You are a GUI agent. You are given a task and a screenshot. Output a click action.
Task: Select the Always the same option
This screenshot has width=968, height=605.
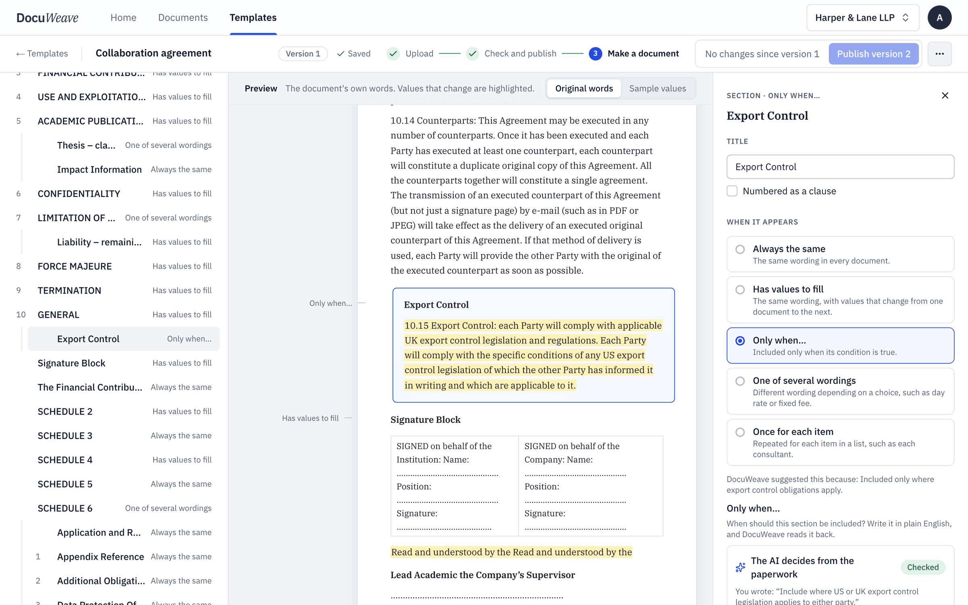click(x=840, y=254)
